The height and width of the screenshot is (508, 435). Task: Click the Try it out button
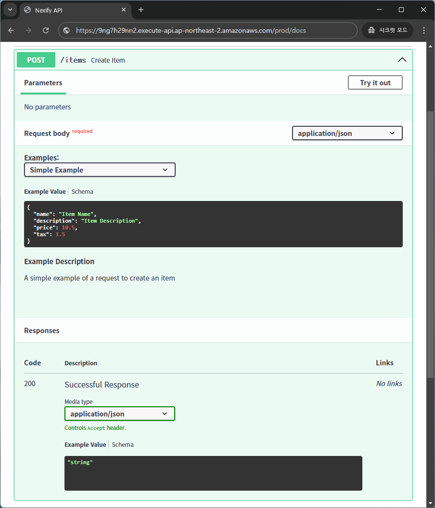[375, 82]
